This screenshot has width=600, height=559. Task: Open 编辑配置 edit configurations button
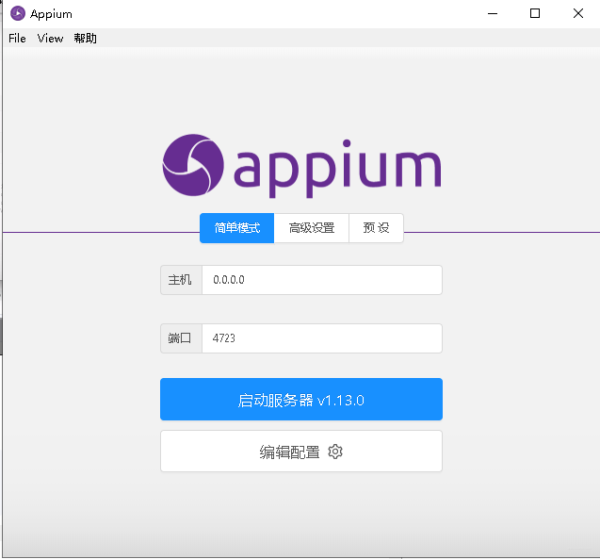pos(301,452)
